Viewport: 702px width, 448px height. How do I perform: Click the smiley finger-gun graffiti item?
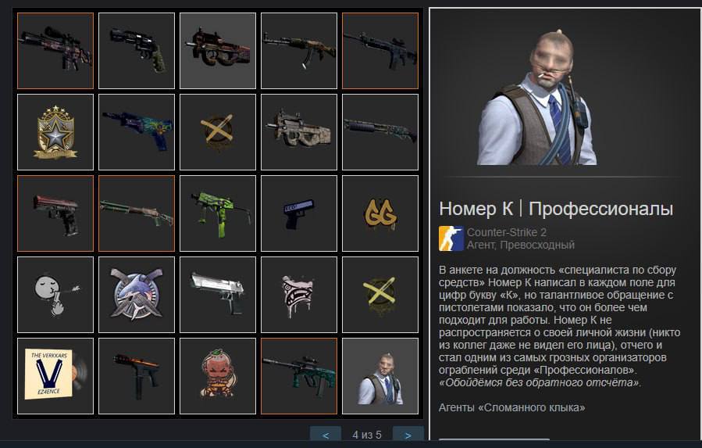pos(55,295)
